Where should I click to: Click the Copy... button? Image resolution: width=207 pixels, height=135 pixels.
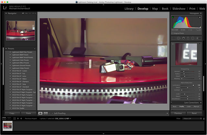pyautogui.click(x=13, y=113)
